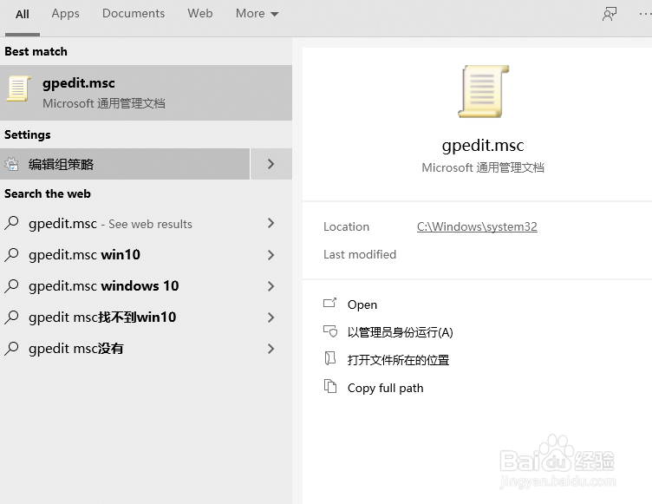Open C:\Windows\system32 location link

point(477,226)
